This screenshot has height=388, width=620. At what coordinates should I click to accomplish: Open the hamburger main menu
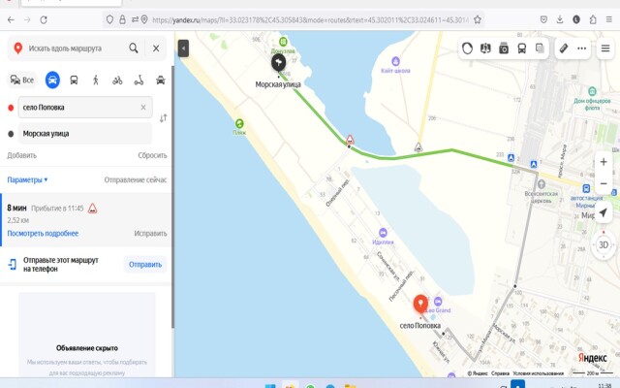click(x=603, y=48)
